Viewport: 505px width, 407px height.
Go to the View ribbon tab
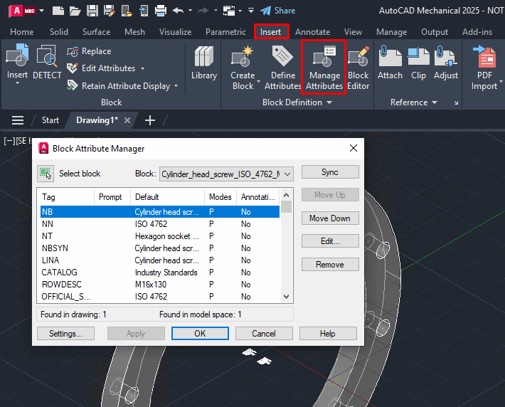[x=353, y=32]
